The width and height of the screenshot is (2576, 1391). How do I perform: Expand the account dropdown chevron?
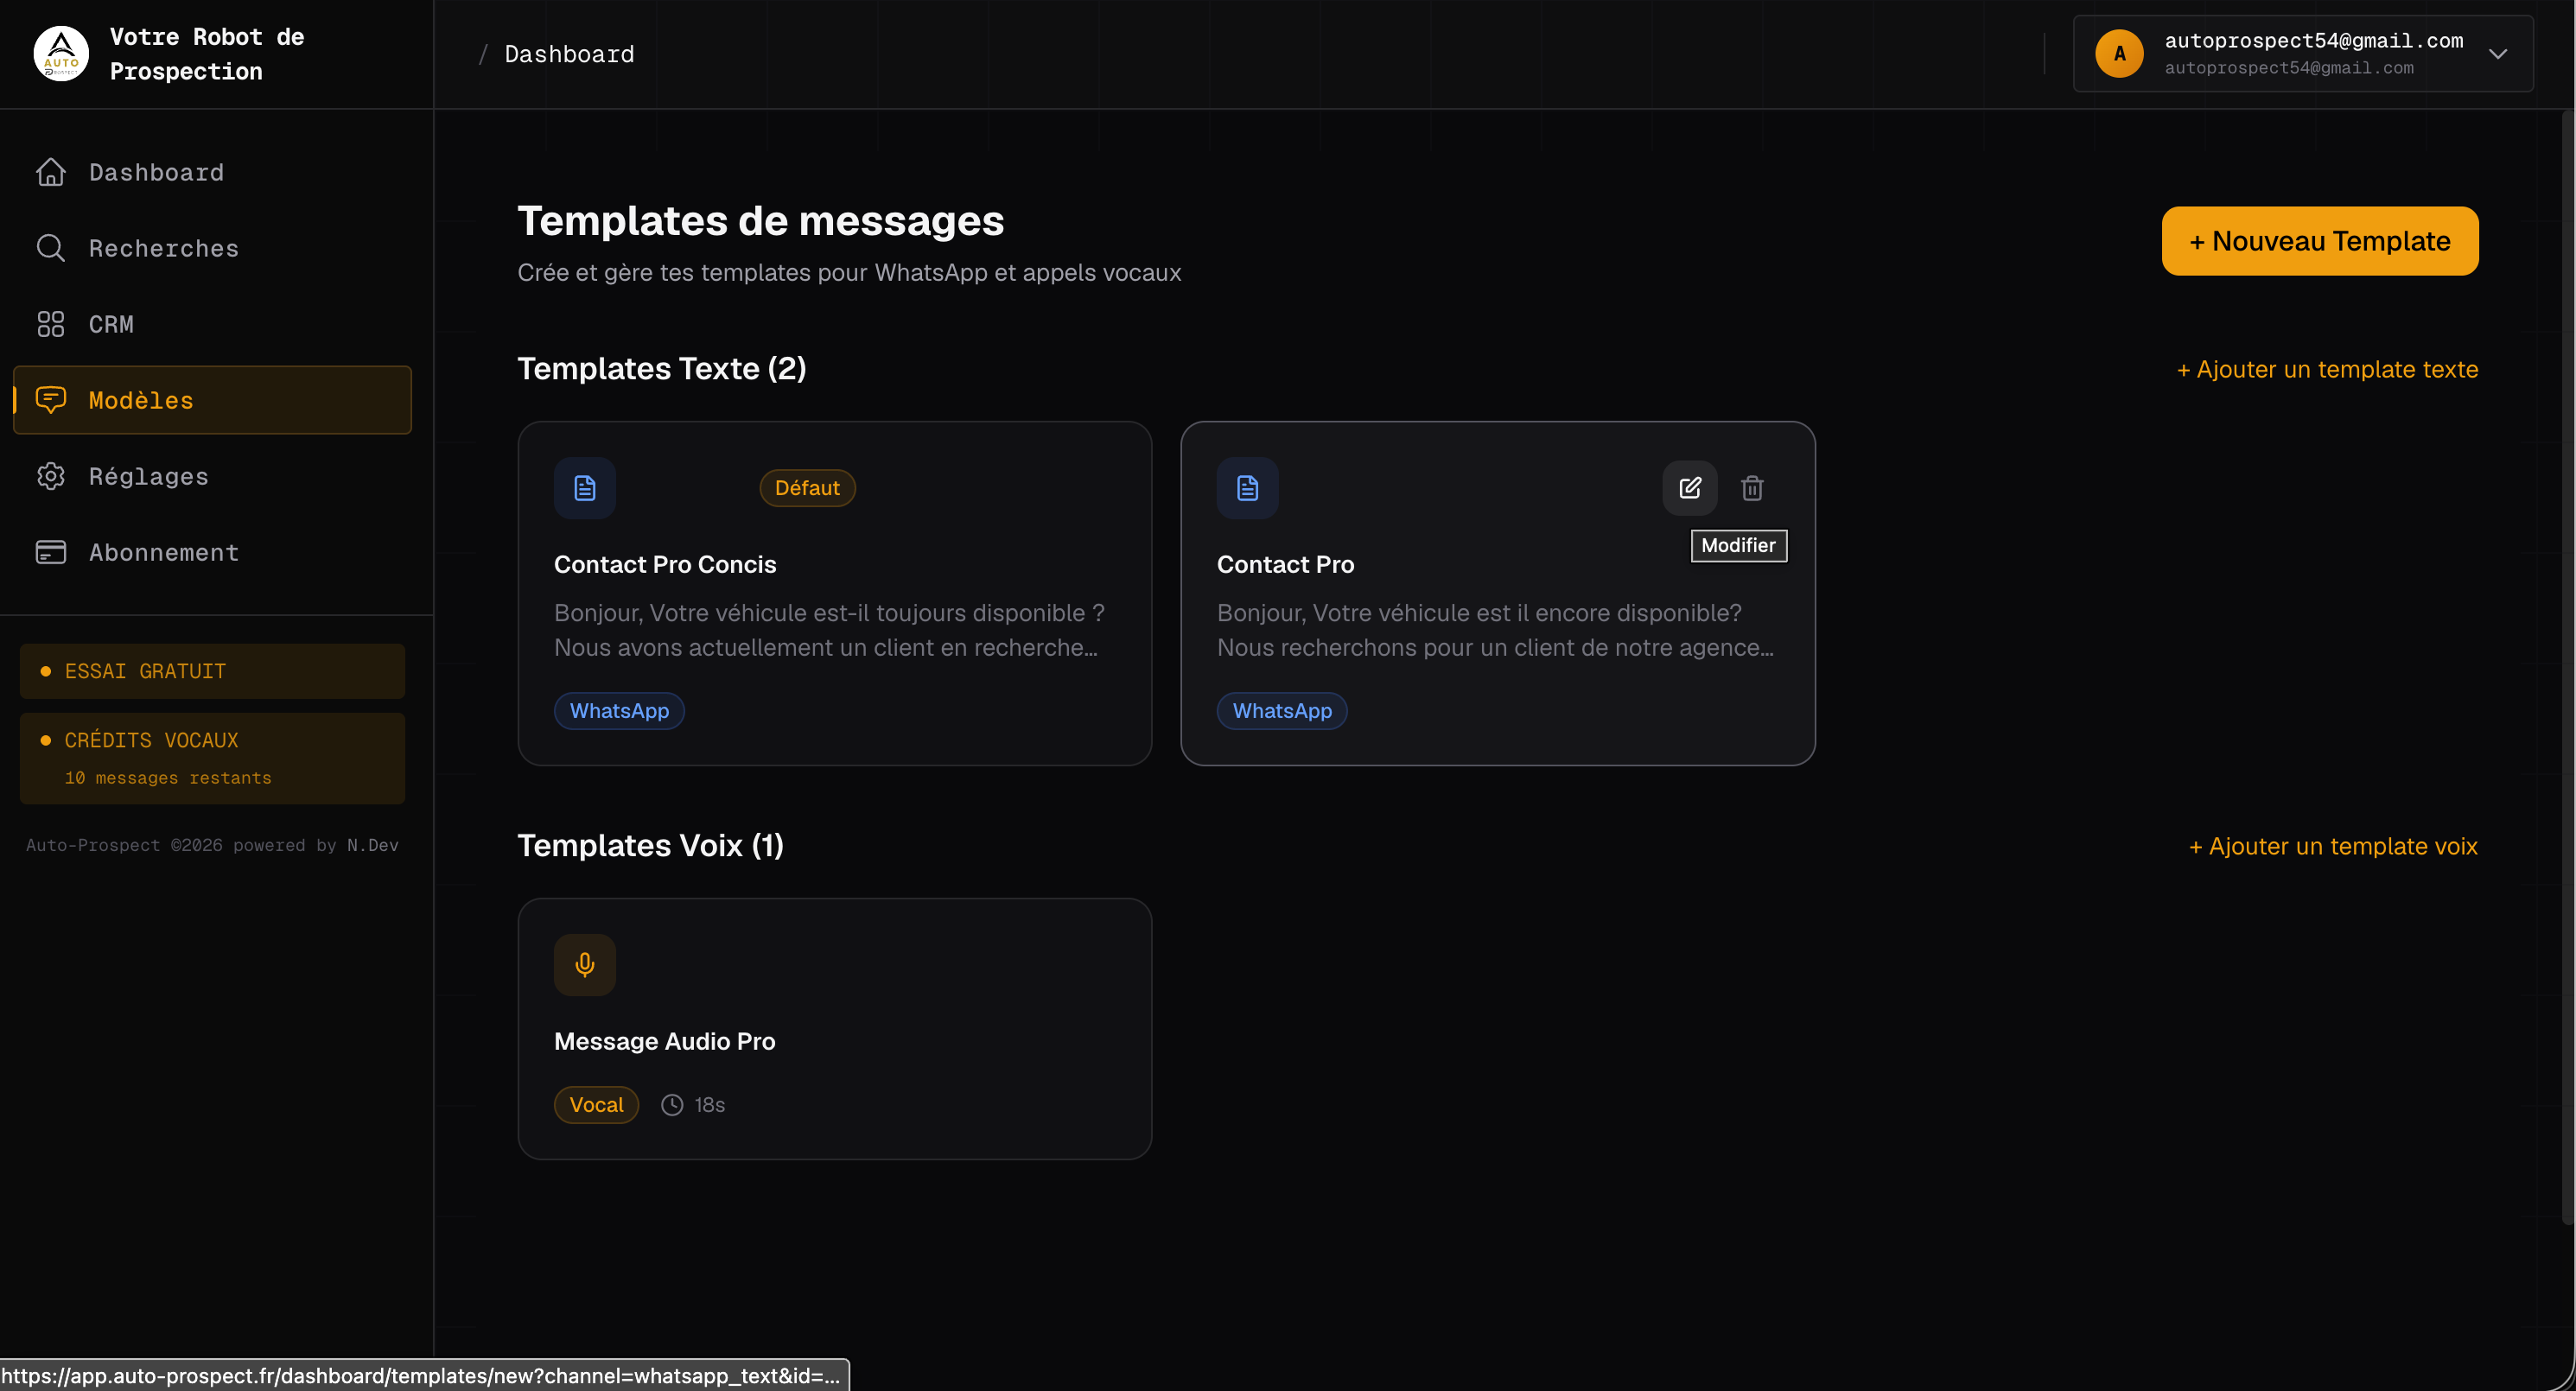(x=2498, y=54)
